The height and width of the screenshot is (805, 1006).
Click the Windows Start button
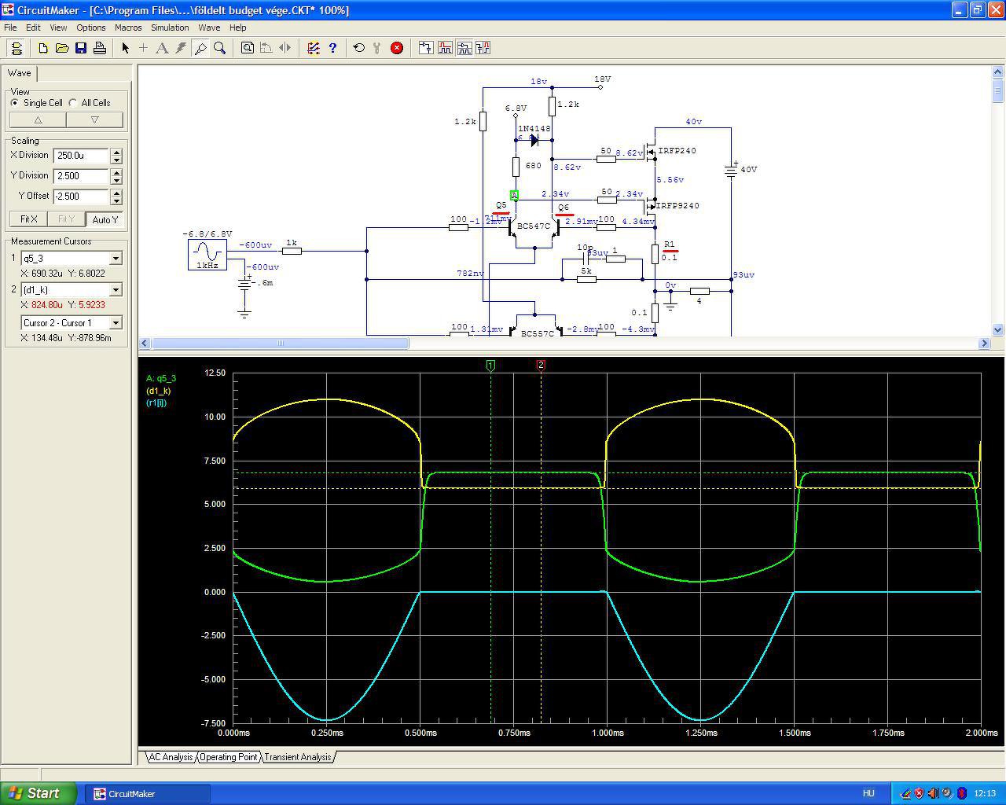[x=39, y=793]
